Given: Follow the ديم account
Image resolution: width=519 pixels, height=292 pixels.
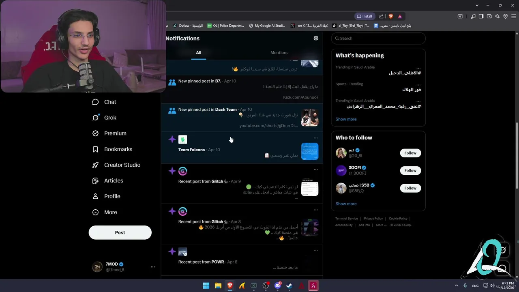Looking at the screenshot, I should tap(410, 153).
